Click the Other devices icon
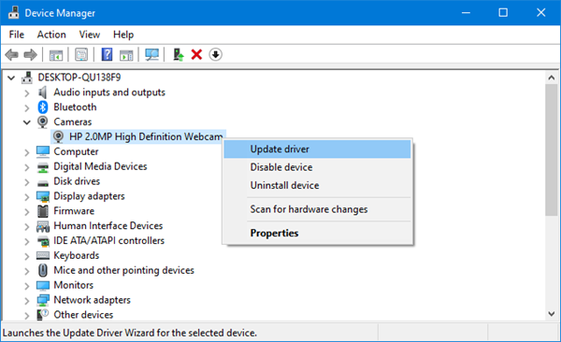The height and width of the screenshot is (342, 561). tap(43, 315)
